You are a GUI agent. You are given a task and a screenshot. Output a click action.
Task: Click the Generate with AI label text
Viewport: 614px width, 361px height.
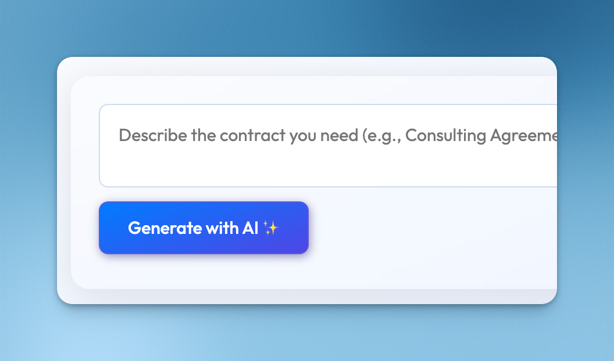click(192, 228)
